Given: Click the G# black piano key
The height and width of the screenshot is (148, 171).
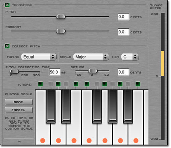Looking at the screenshot, I should (x=113, y=107).
